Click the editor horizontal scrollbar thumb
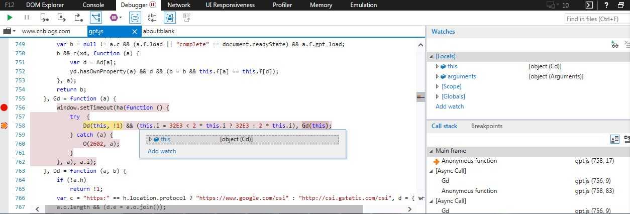Screen dimensions: 630x214 (203, 208)
